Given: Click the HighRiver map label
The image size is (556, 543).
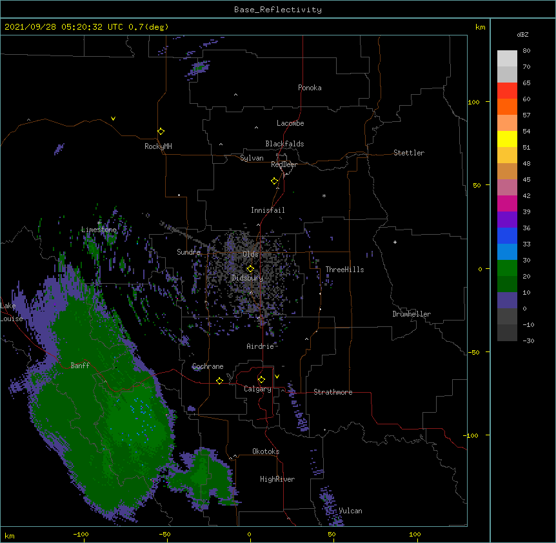Looking at the screenshot, I should 277,479.
